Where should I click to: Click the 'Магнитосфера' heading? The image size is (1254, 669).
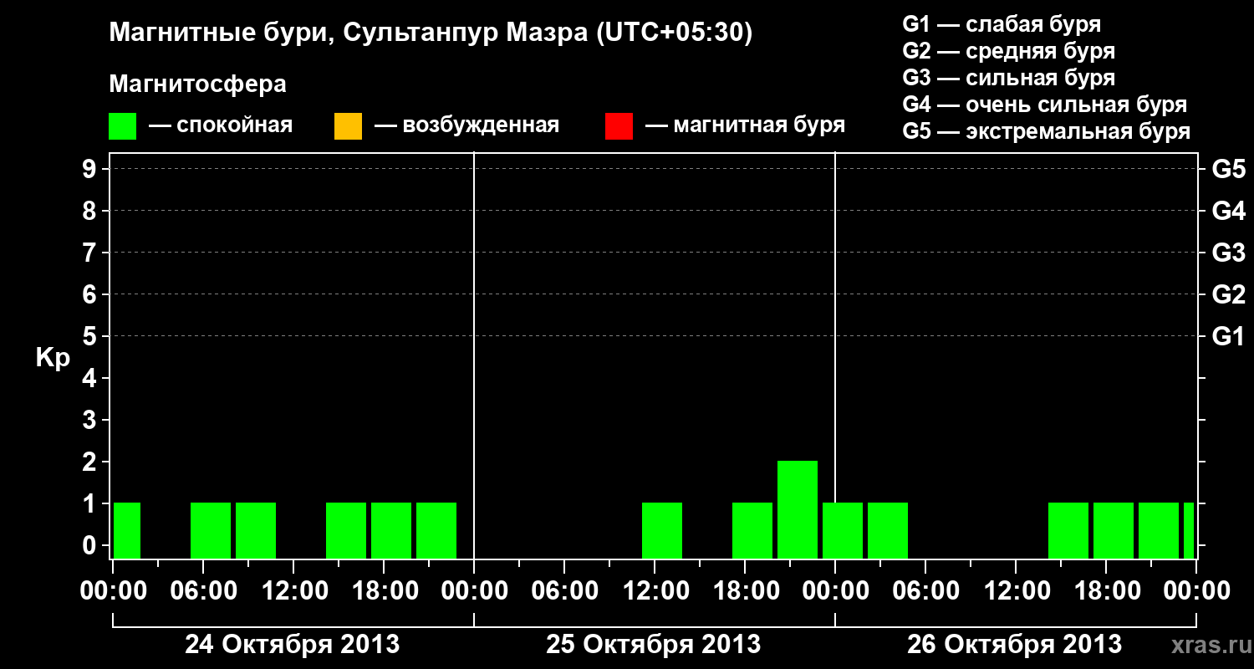[x=197, y=84]
